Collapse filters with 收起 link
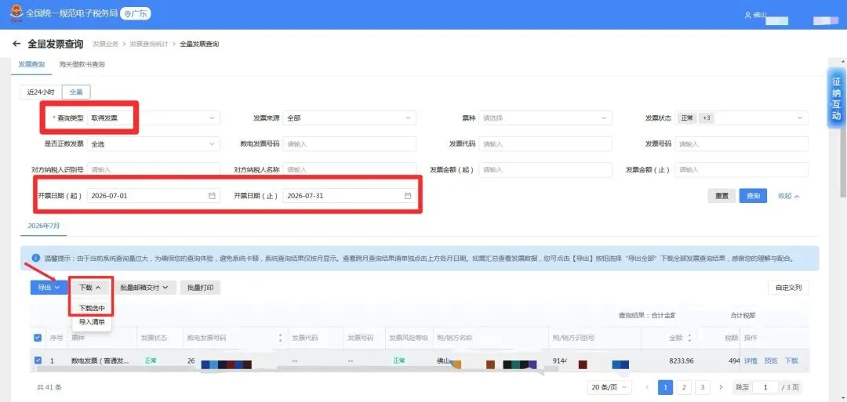 (x=789, y=196)
